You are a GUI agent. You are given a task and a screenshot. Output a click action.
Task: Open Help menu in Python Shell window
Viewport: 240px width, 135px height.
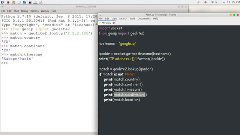pos(54,11)
